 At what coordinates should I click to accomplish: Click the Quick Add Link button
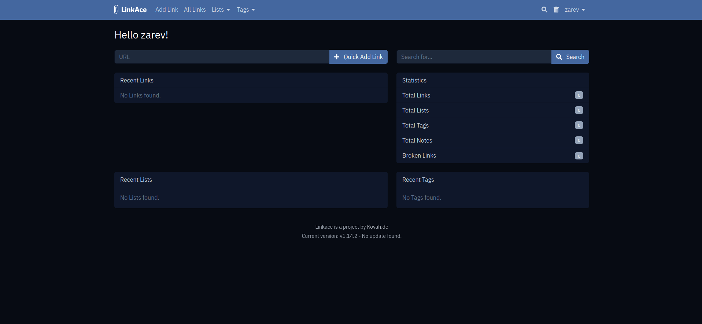[x=358, y=57]
